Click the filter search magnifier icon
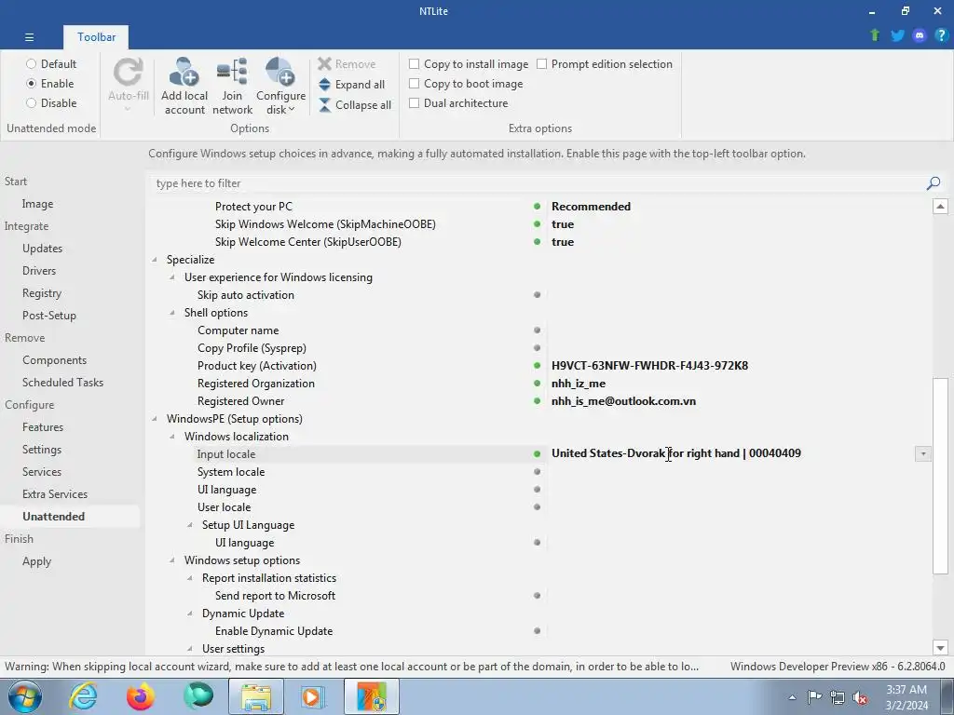The image size is (954, 715). pos(934,183)
